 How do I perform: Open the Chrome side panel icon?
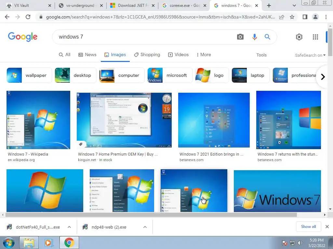tap(305, 17)
